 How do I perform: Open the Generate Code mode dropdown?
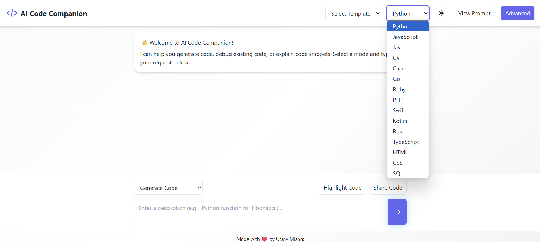click(168, 188)
